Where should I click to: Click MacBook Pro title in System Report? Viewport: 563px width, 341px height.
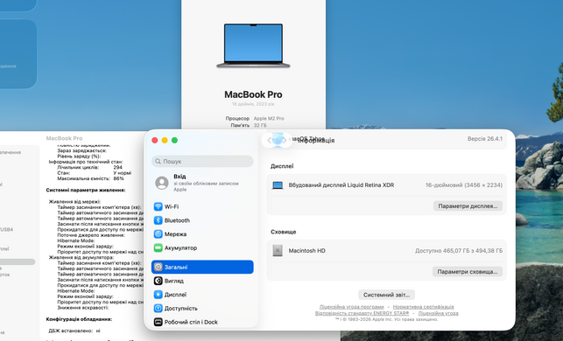click(x=64, y=138)
